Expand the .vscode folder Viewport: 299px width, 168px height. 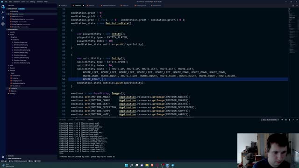[x=31, y=32]
